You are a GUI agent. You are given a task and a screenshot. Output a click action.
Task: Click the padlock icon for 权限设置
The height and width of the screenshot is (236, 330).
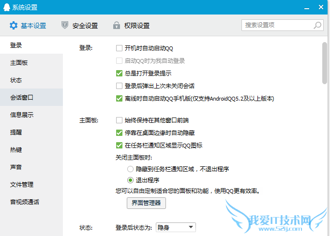pos(117,25)
